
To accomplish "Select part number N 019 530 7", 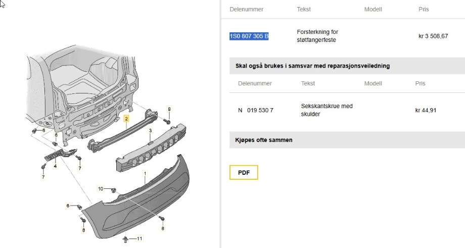I will coord(256,110).
